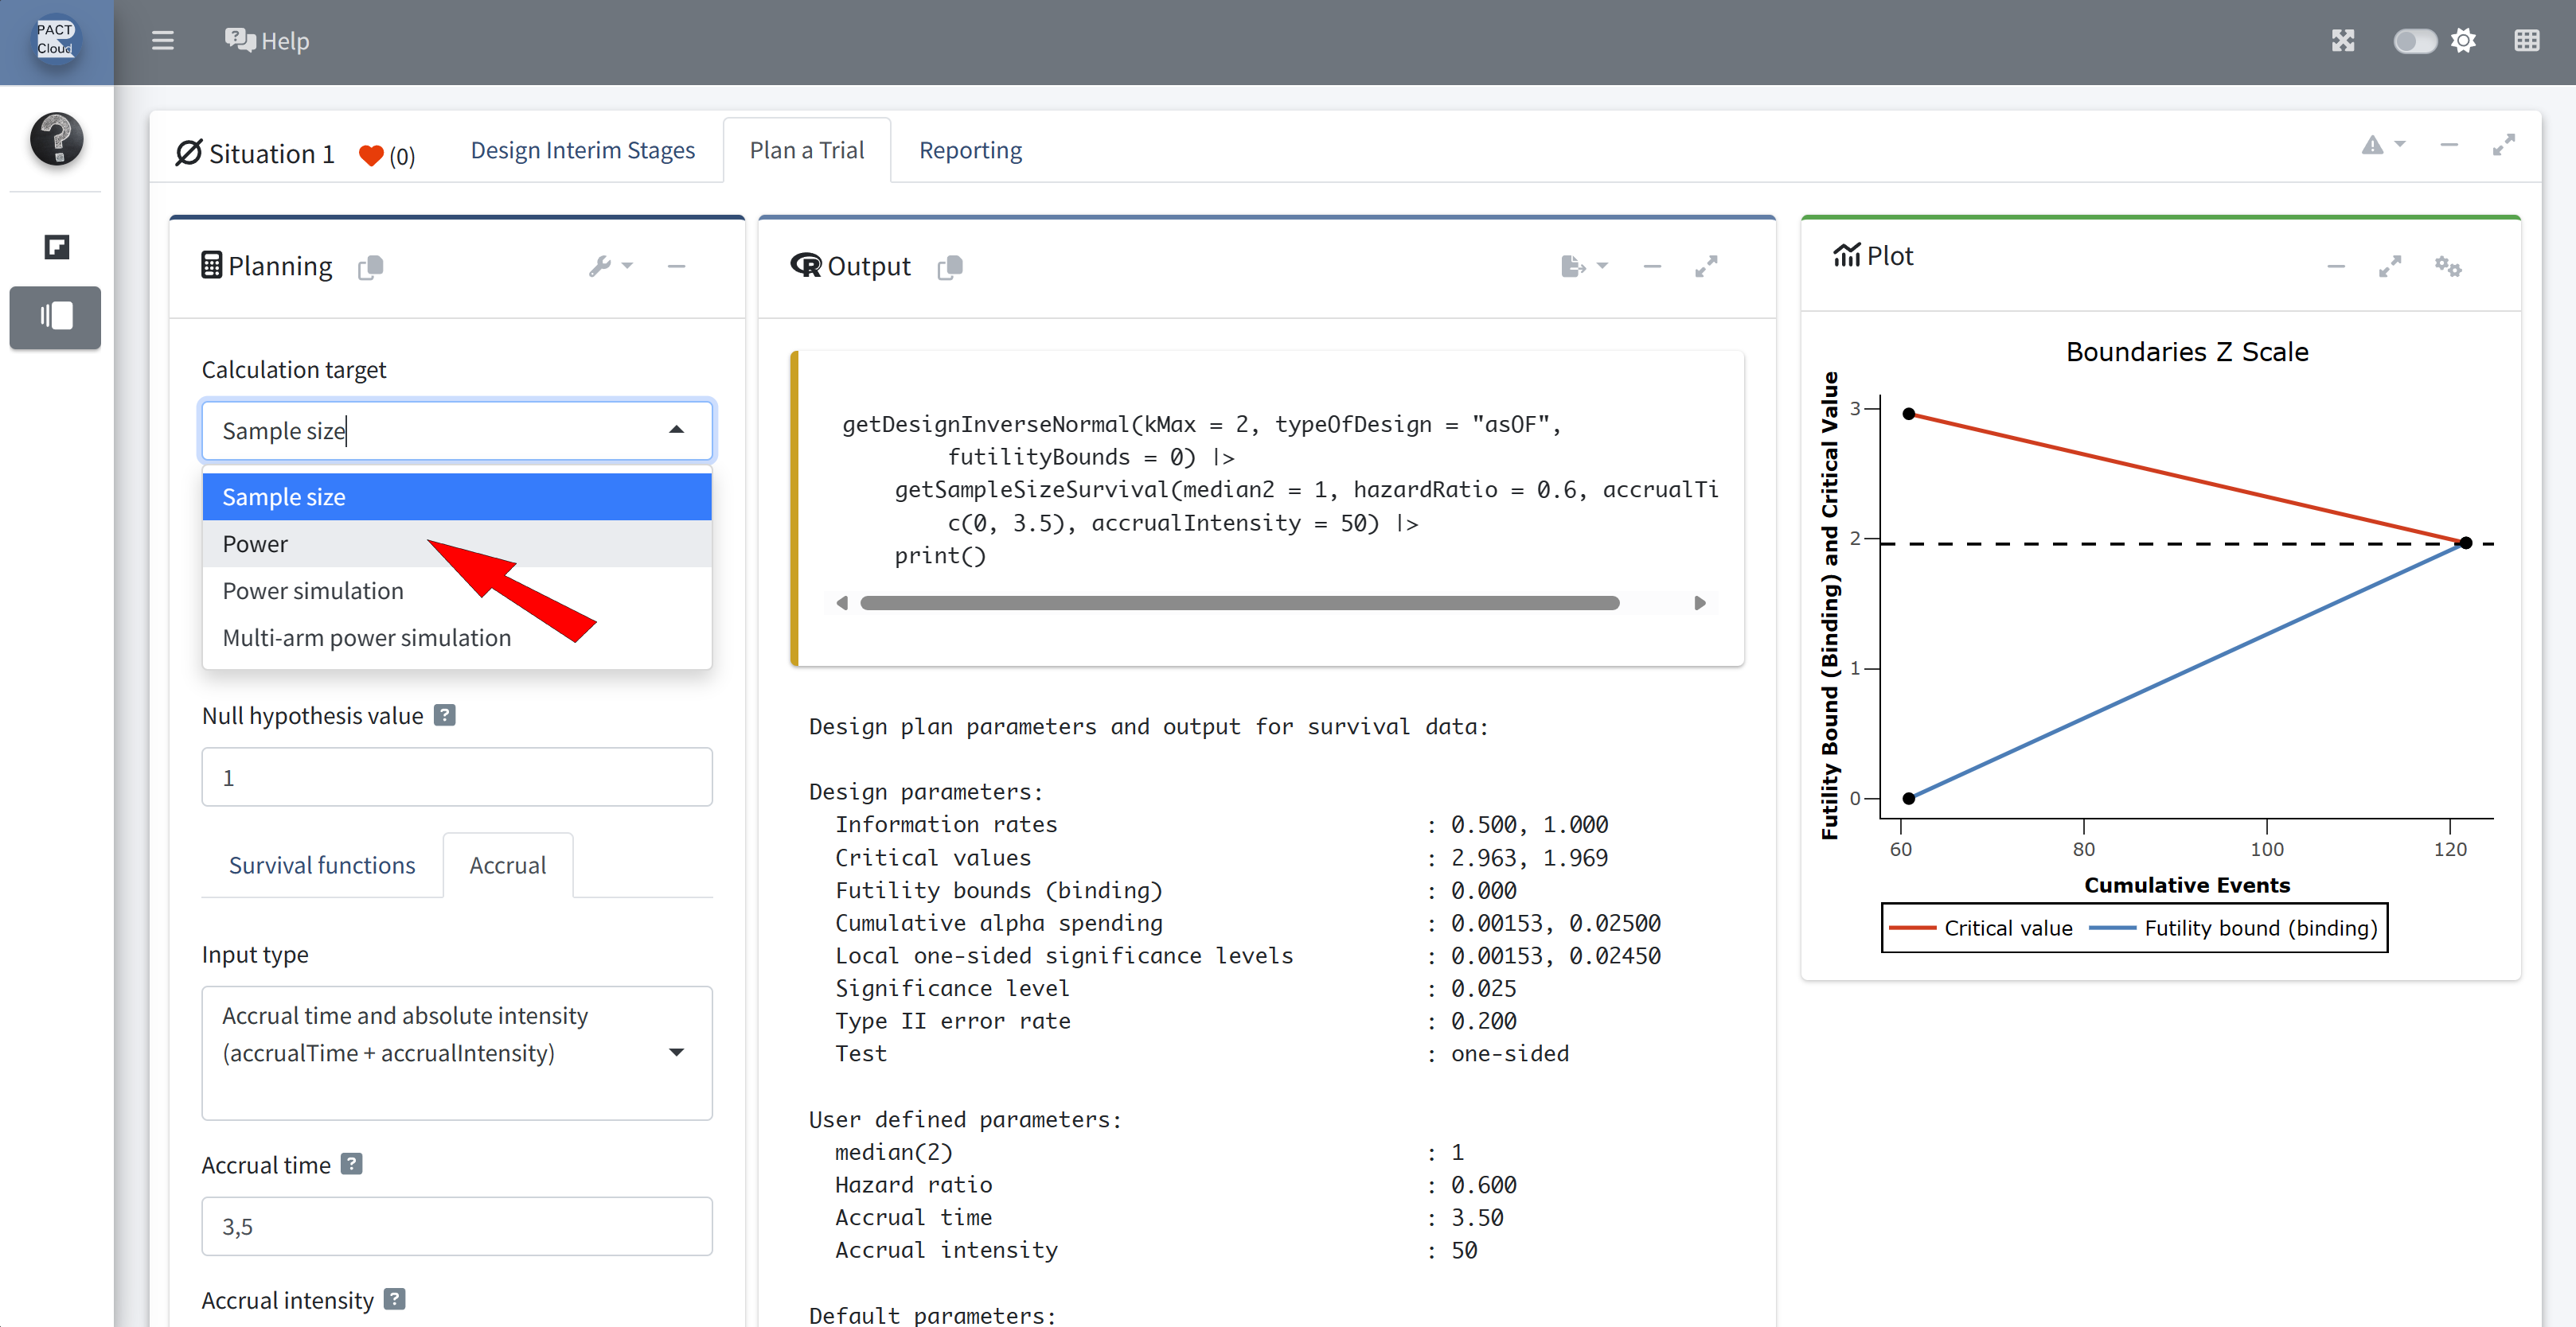Click the question mark help icon in sidebar
The image size is (2576, 1327).
(x=56, y=138)
